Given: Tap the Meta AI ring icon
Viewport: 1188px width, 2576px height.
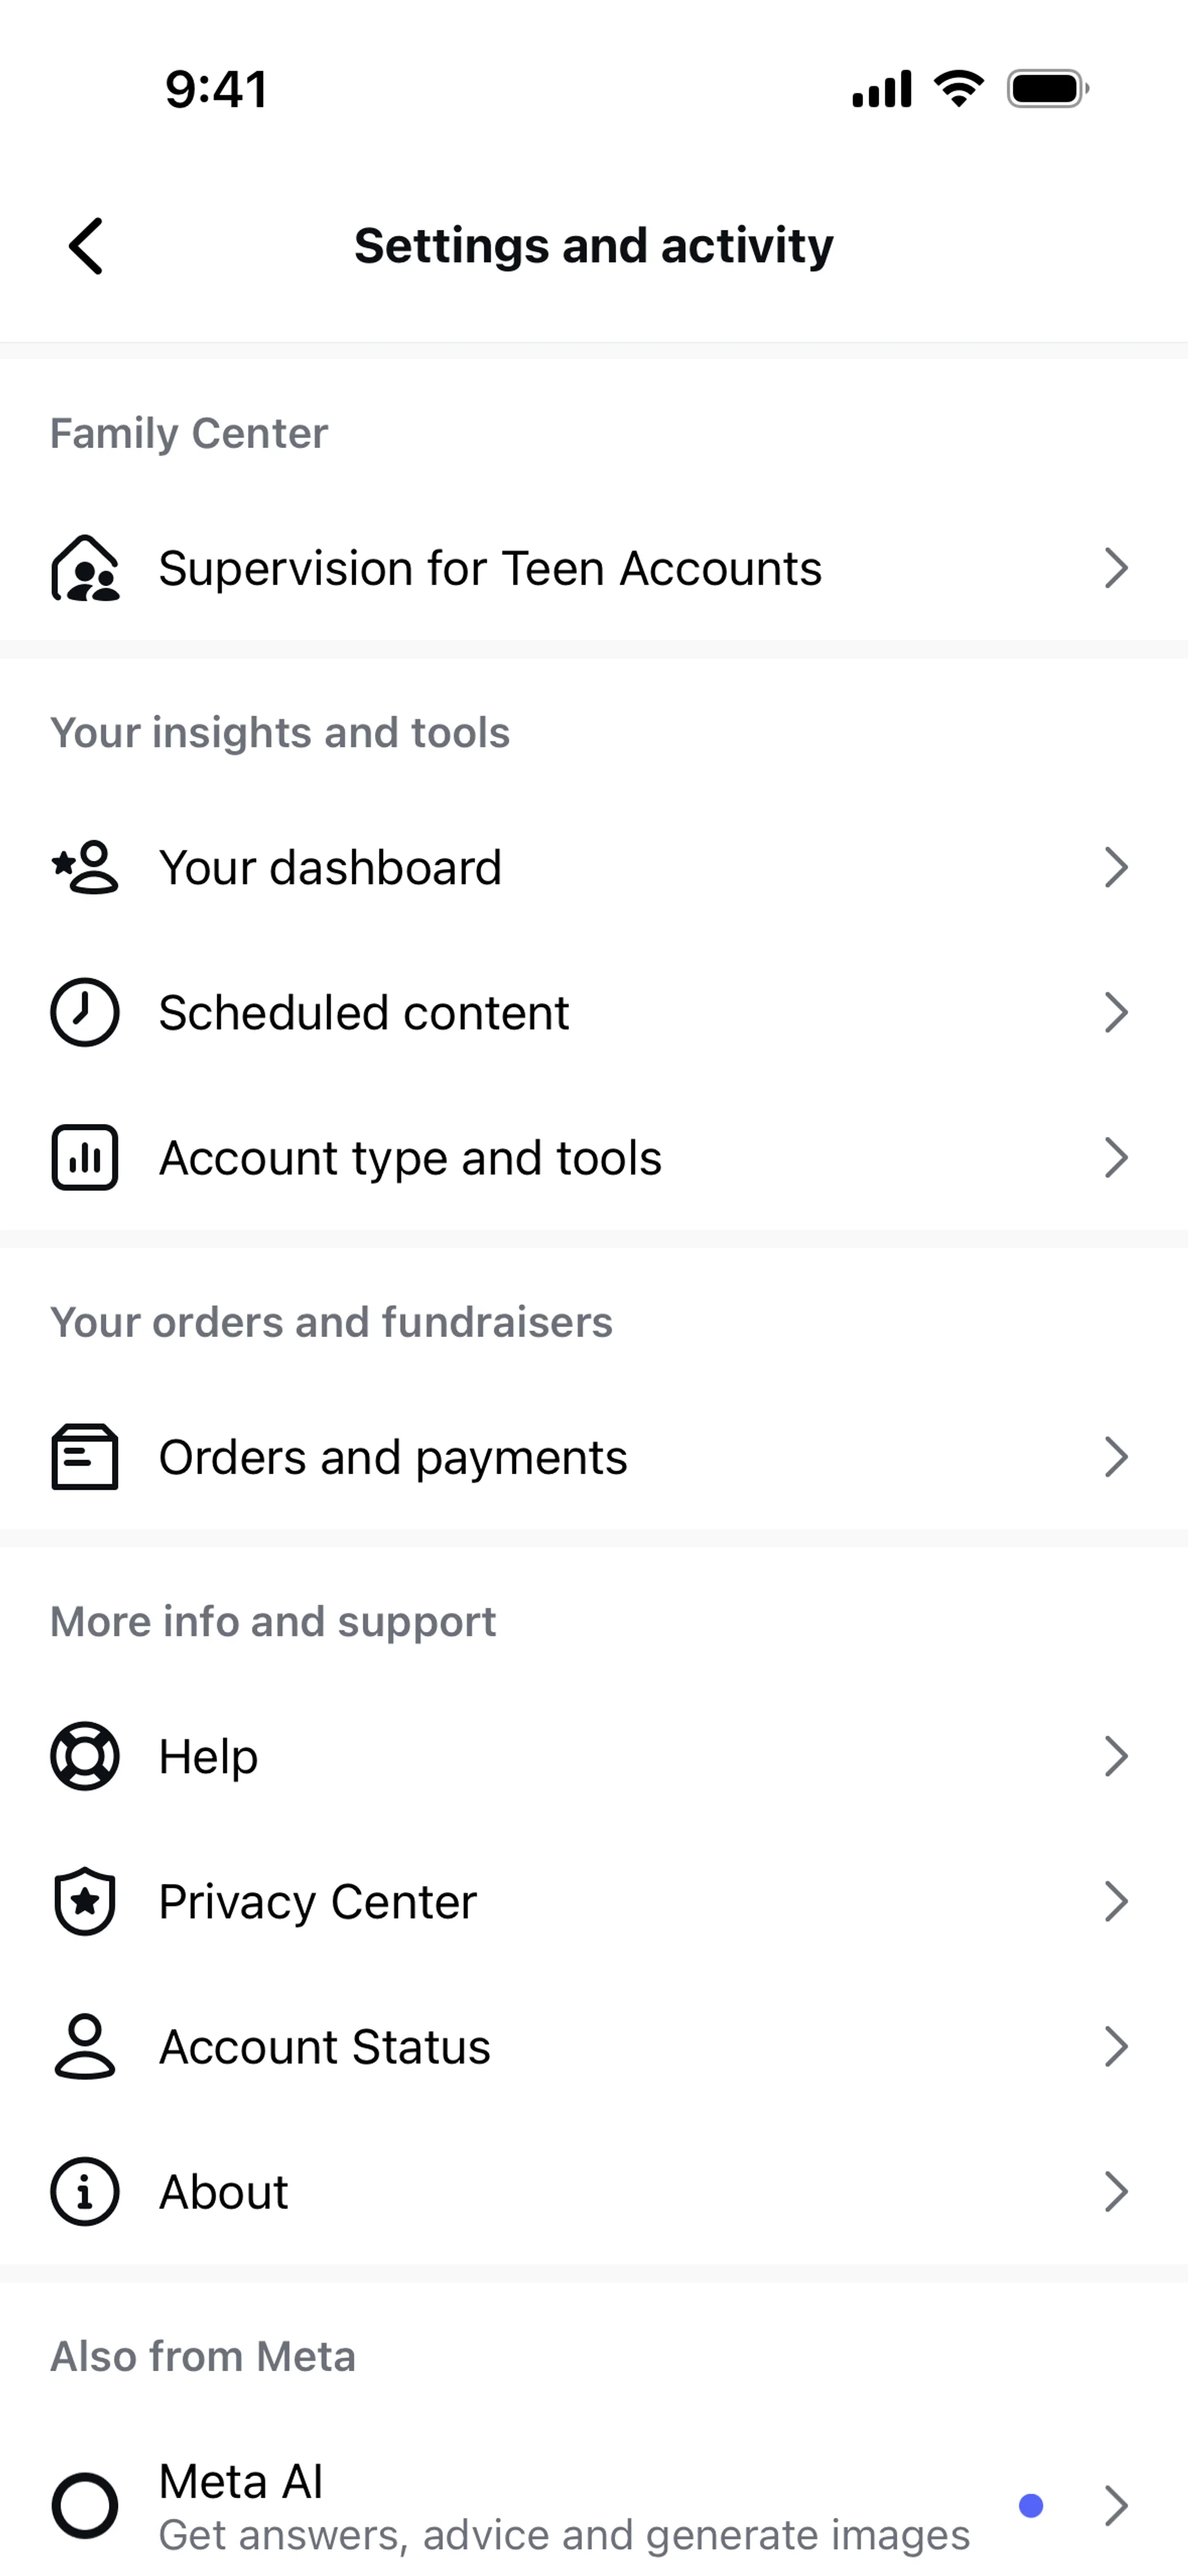Looking at the screenshot, I should click(85, 2505).
